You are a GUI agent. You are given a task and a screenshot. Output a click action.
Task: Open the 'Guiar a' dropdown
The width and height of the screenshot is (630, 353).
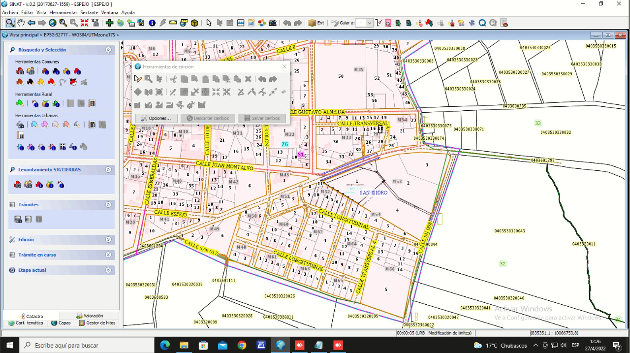pyautogui.click(x=370, y=23)
